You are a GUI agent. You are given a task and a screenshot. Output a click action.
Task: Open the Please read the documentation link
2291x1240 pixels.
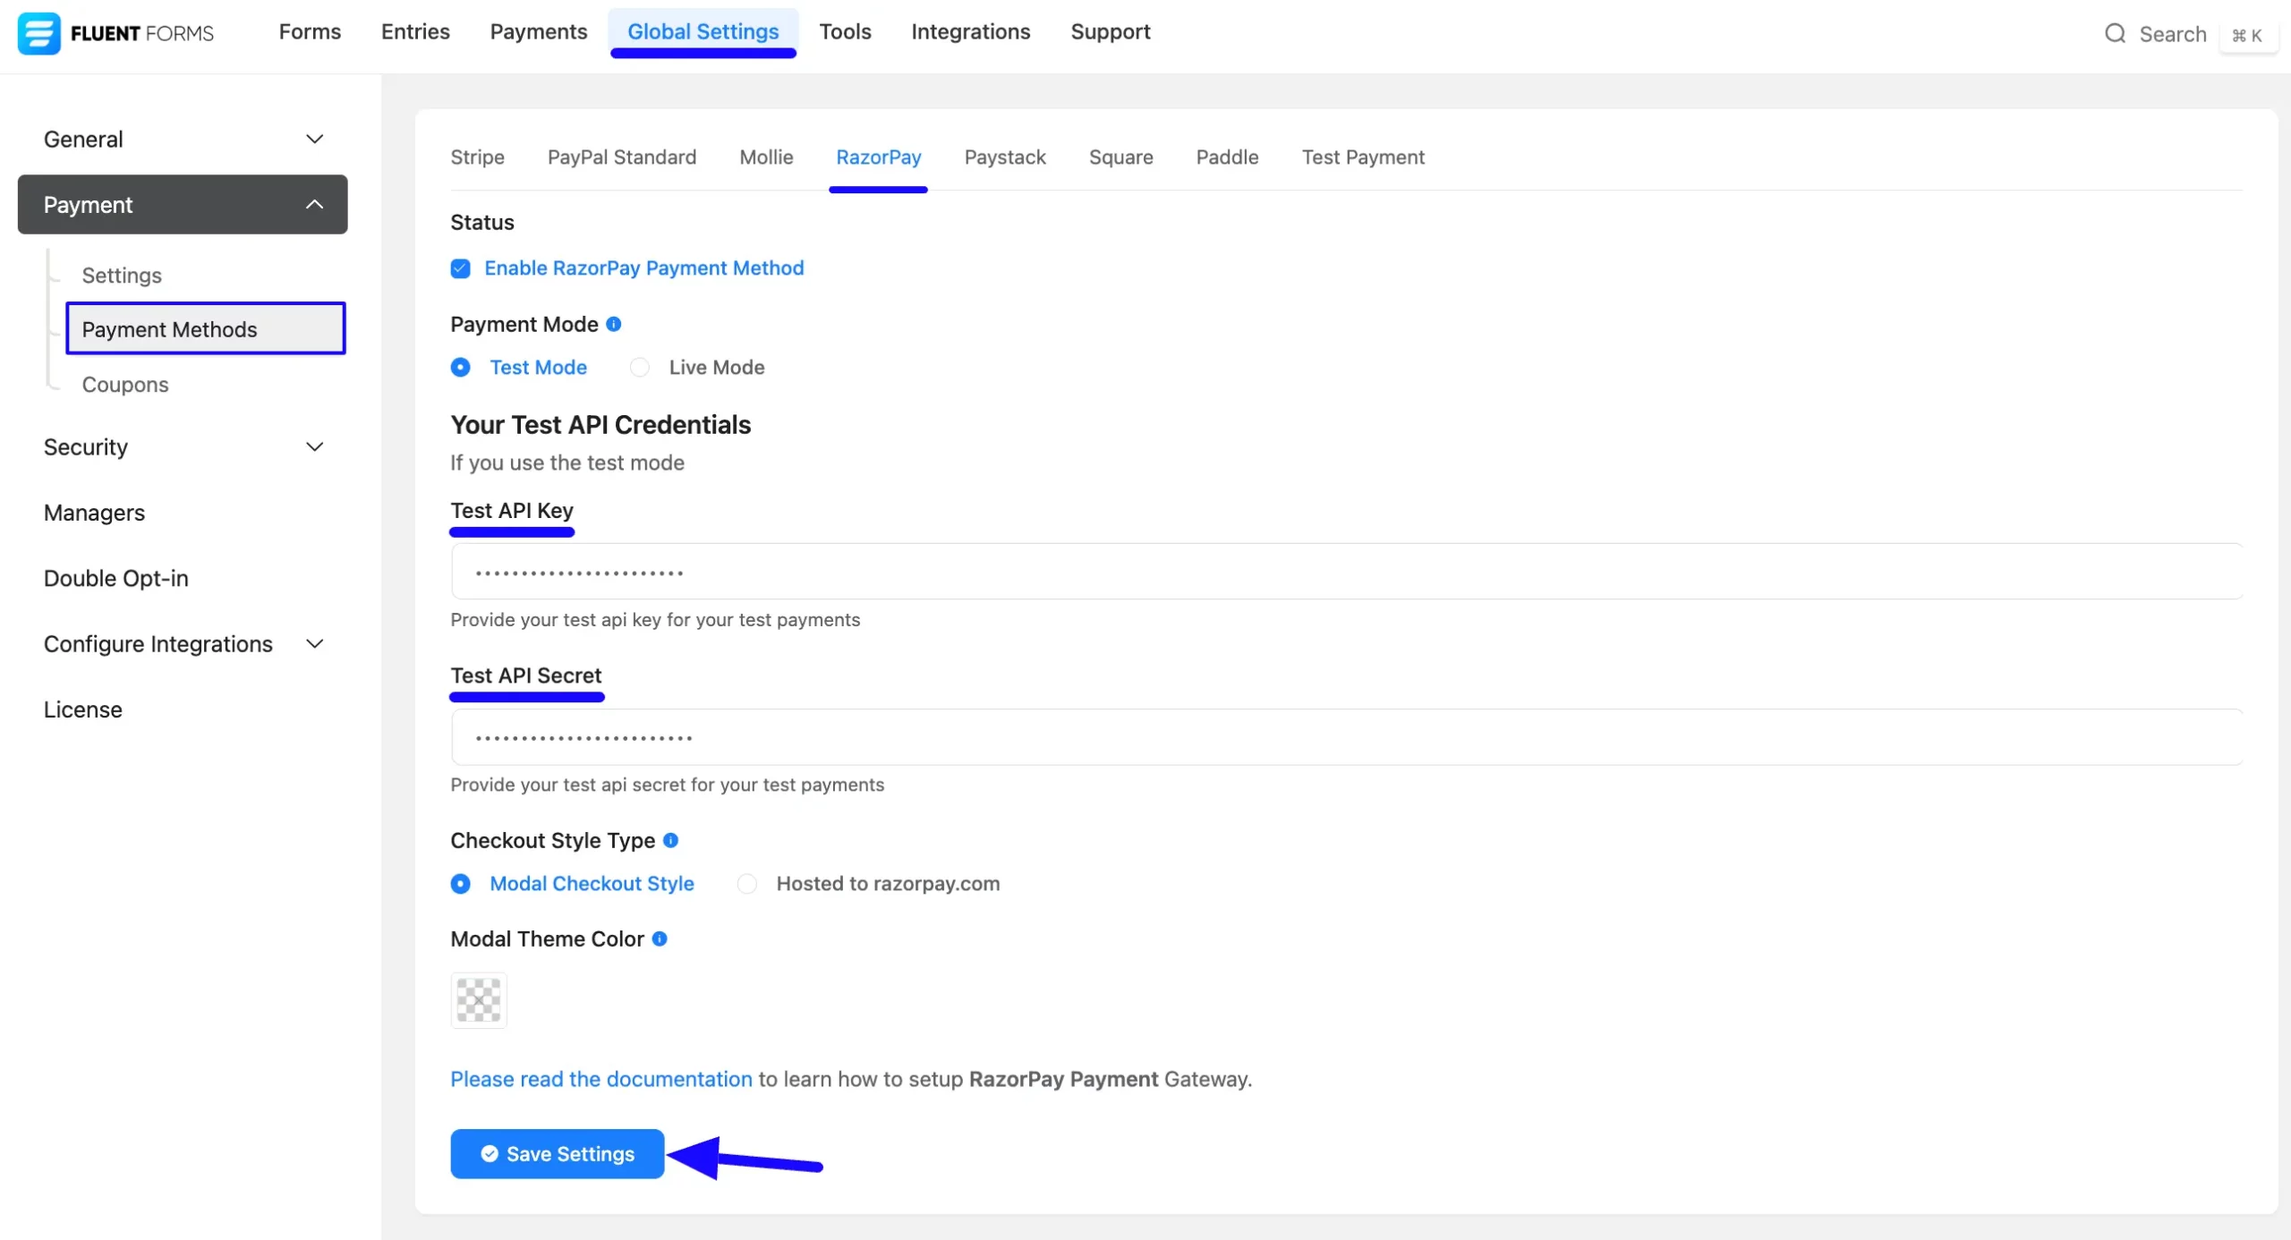[601, 1079]
